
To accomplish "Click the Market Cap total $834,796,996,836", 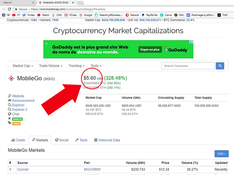I will pos(113,20).
